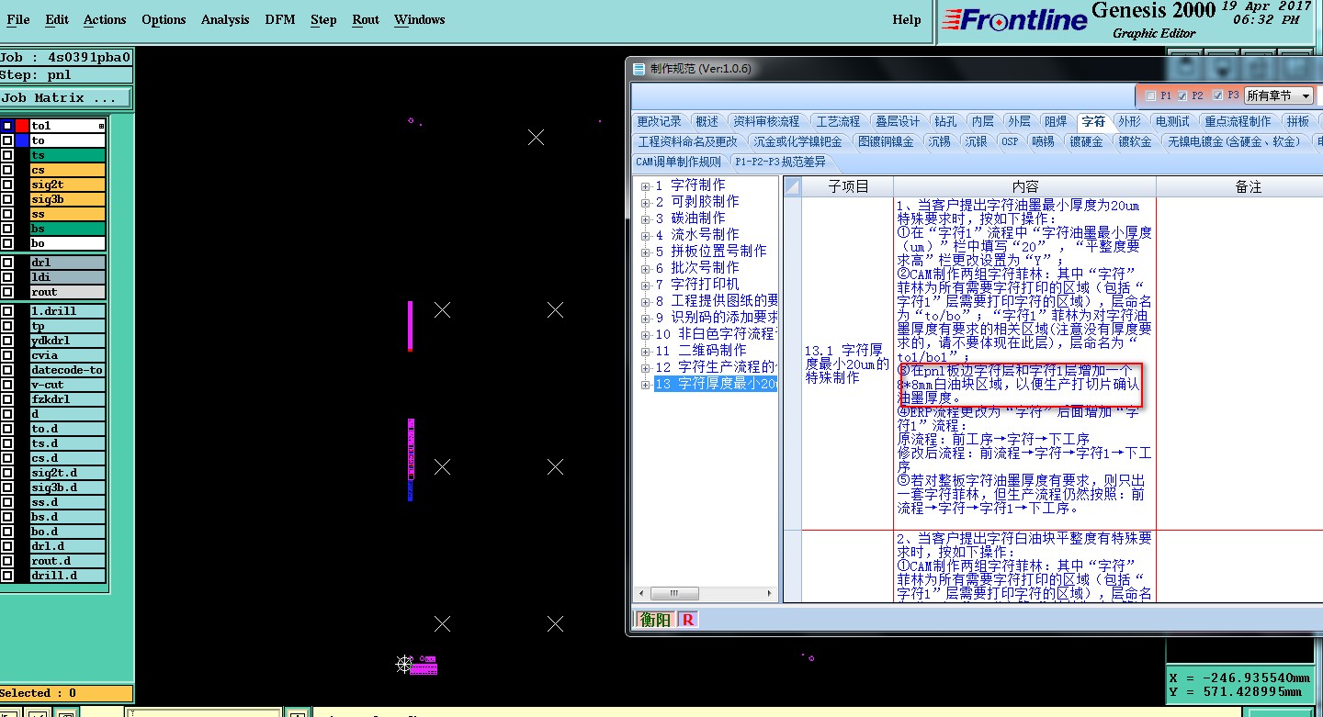1323x717 pixels.
Task: Toggle display checkbox for layer to1
Action: [7, 126]
